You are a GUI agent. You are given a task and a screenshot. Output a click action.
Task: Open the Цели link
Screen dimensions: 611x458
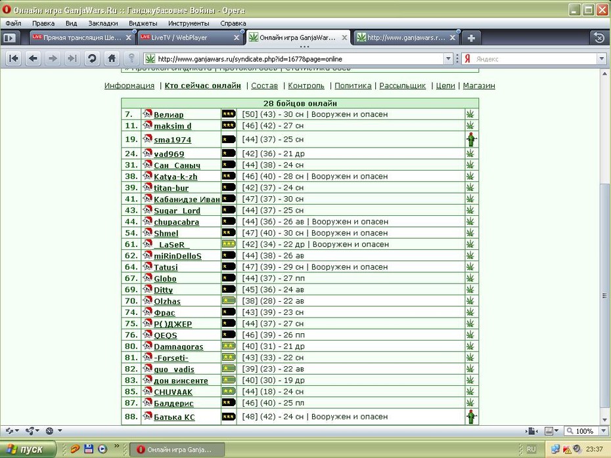point(445,85)
